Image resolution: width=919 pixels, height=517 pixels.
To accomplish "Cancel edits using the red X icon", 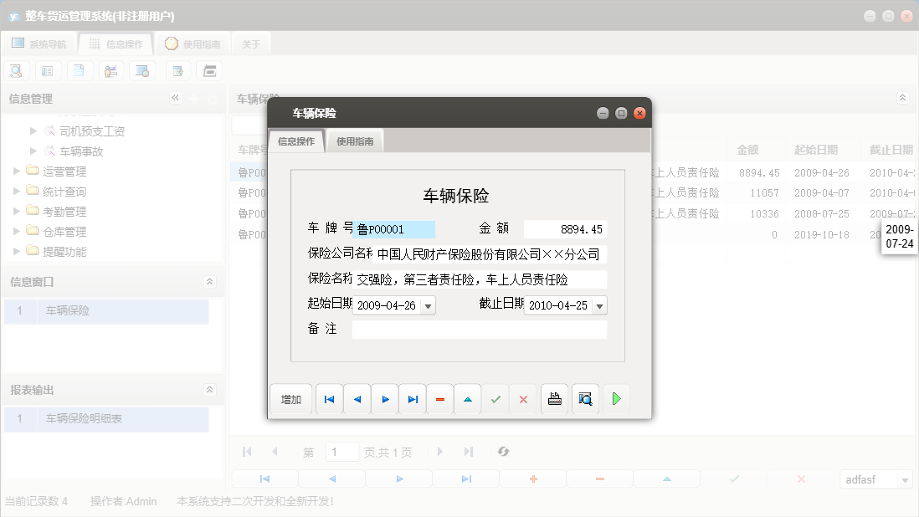I will click(x=523, y=399).
